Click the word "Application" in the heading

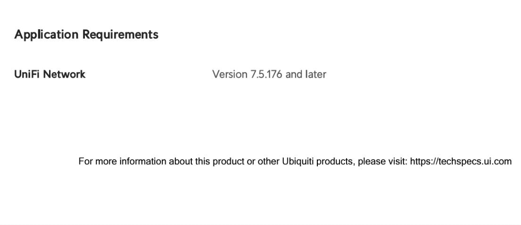[46, 34]
